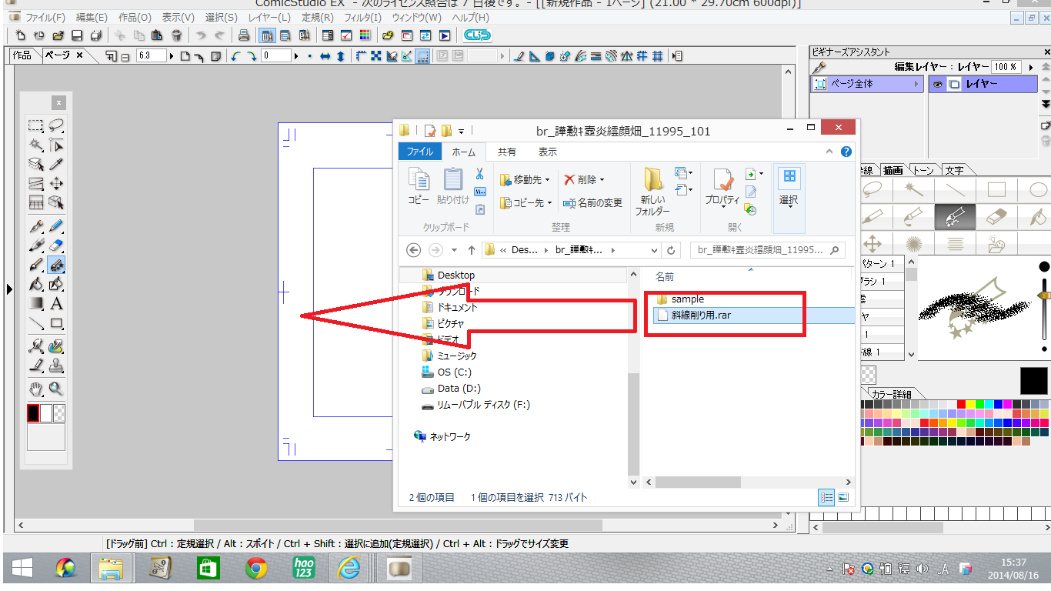Select the eyedropper tool
This screenshot has width=1051, height=591.
(x=56, y=164)
